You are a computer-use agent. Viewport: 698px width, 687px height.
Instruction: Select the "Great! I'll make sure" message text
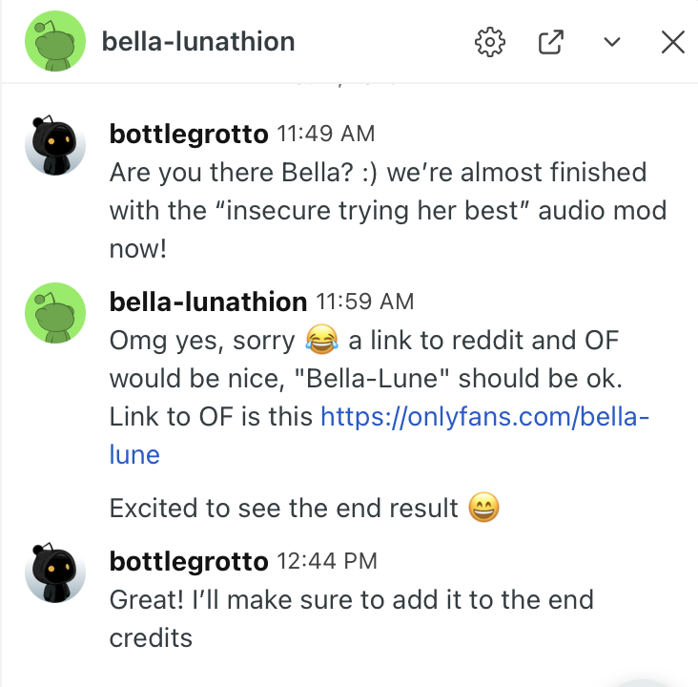[351, 600]
